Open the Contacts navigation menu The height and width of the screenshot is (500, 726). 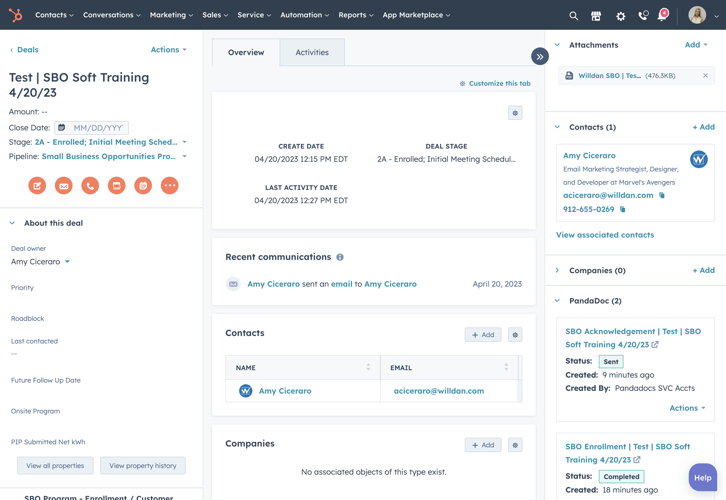[54, 15]
